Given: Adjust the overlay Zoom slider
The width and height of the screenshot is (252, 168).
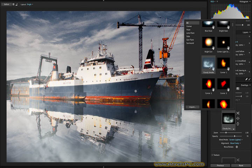Looking at the screenshot, I should point(231,133).
